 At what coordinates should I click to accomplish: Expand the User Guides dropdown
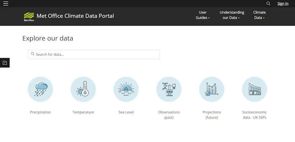[x=203, y=15]
